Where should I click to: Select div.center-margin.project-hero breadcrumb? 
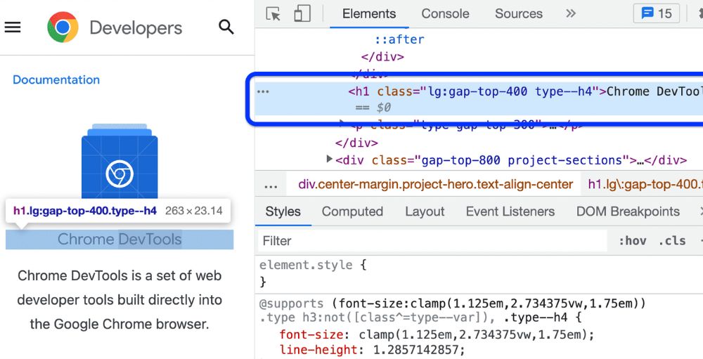click(x=435, y=185)
